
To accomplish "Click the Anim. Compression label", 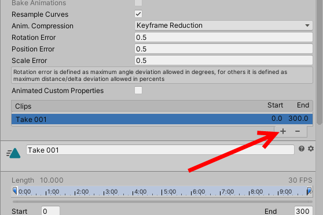I will (42, 26).
